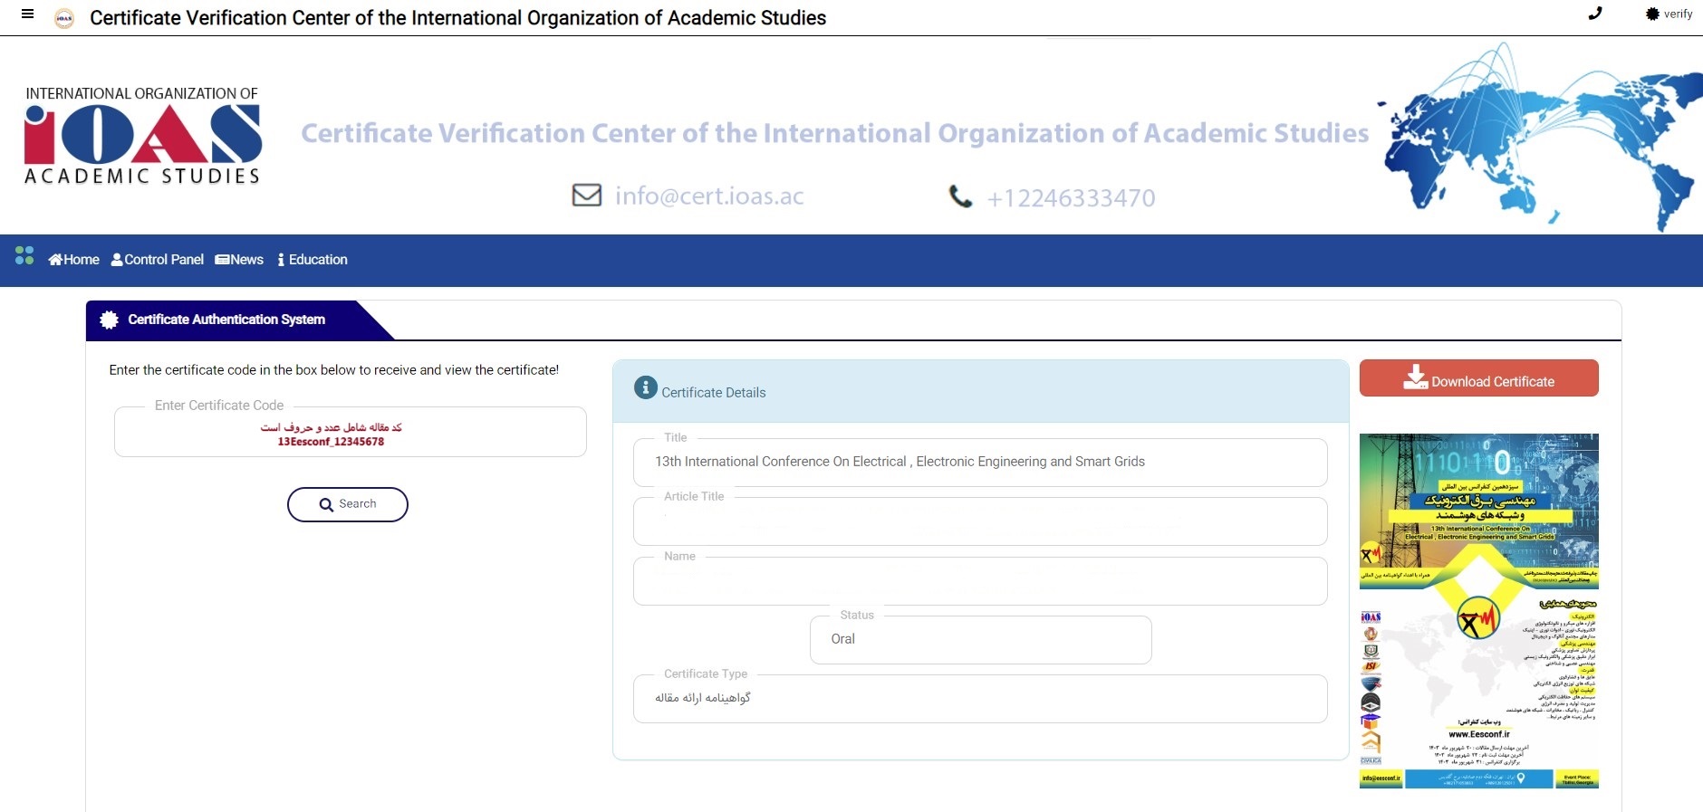Viewport: 1703px width, 812px height.
Task: Open Control Panel from the navbar
Action: [x=158, y=260]
